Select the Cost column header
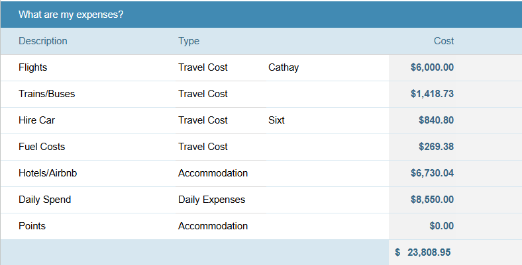 point(443,41)
